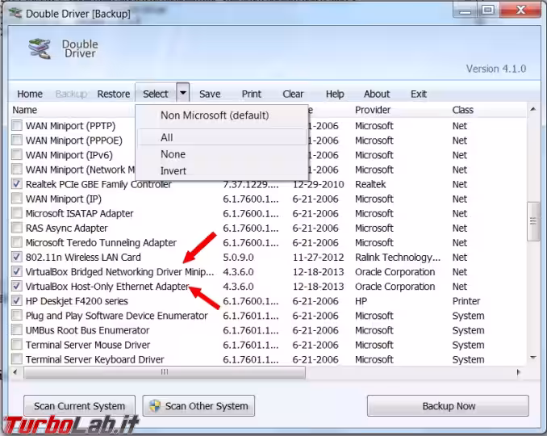The width and height of the screenshot is (547, 436).
Task: Check the Microsoft ISATAP Adapter checkbox
Action: pos(17,213)
